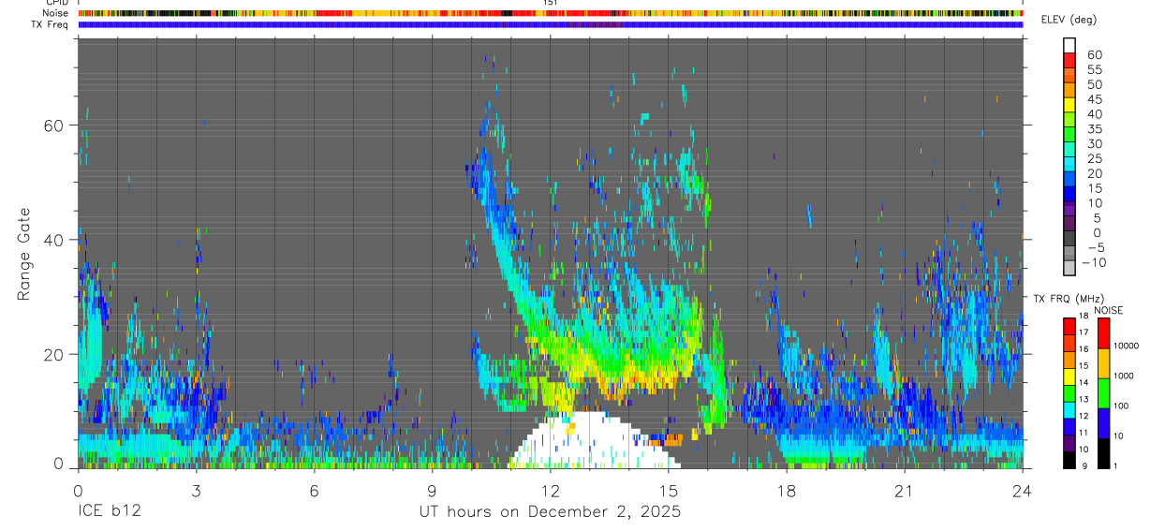Click the '1000' label on NOISE scale
The height and width of the screenshot is (531, 1150).
(1125, 376)
